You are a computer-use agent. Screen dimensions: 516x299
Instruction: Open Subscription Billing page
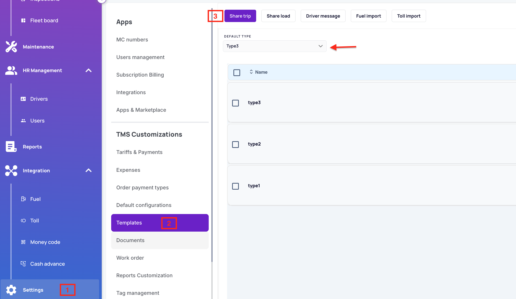[x=140, y=75]
